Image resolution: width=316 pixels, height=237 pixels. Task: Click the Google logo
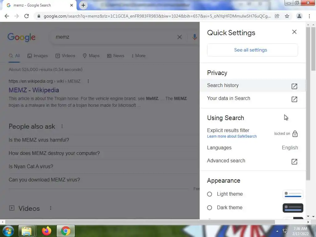coord(21,37)
